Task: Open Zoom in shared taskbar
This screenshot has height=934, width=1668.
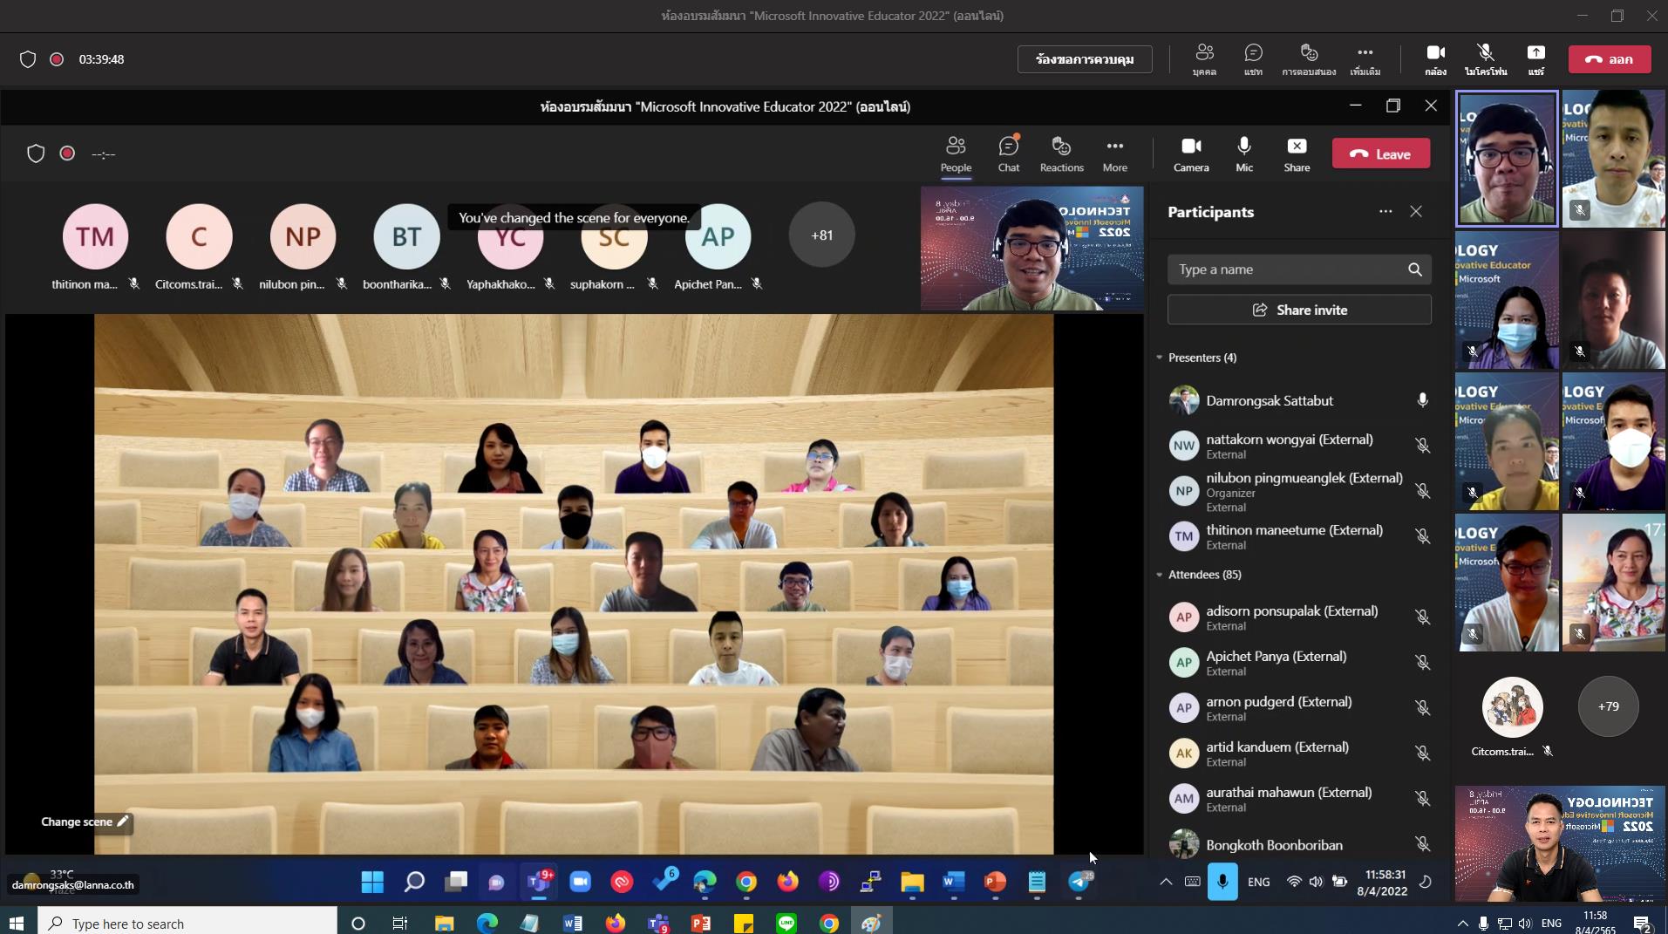Action: tap(580, 882)
